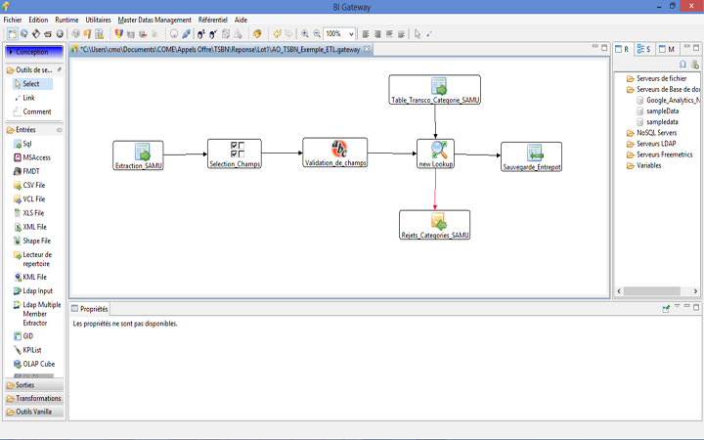This screenshot has height=440, width=704.
Task: Select the KML File input tool
Action: 30,277
